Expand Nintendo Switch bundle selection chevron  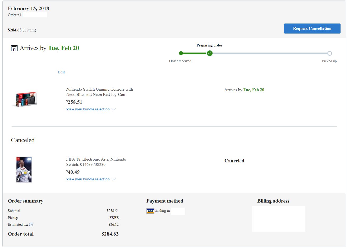(x=114, y=109)
